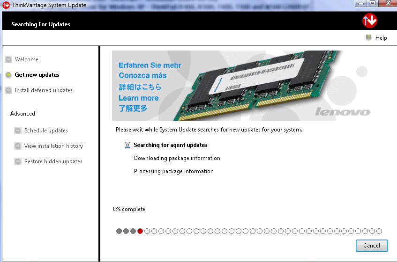Click the Welcome arrow icon
This screenshot has width=397, height=262.
click(x=8, y=59)
